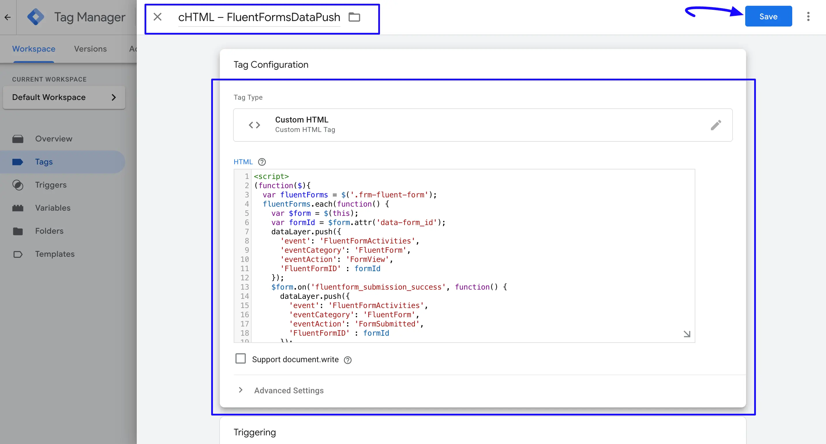Expand Advanced Settings
Image resolution: width=826 pixels, height=444 pixels.
point(289,390)
